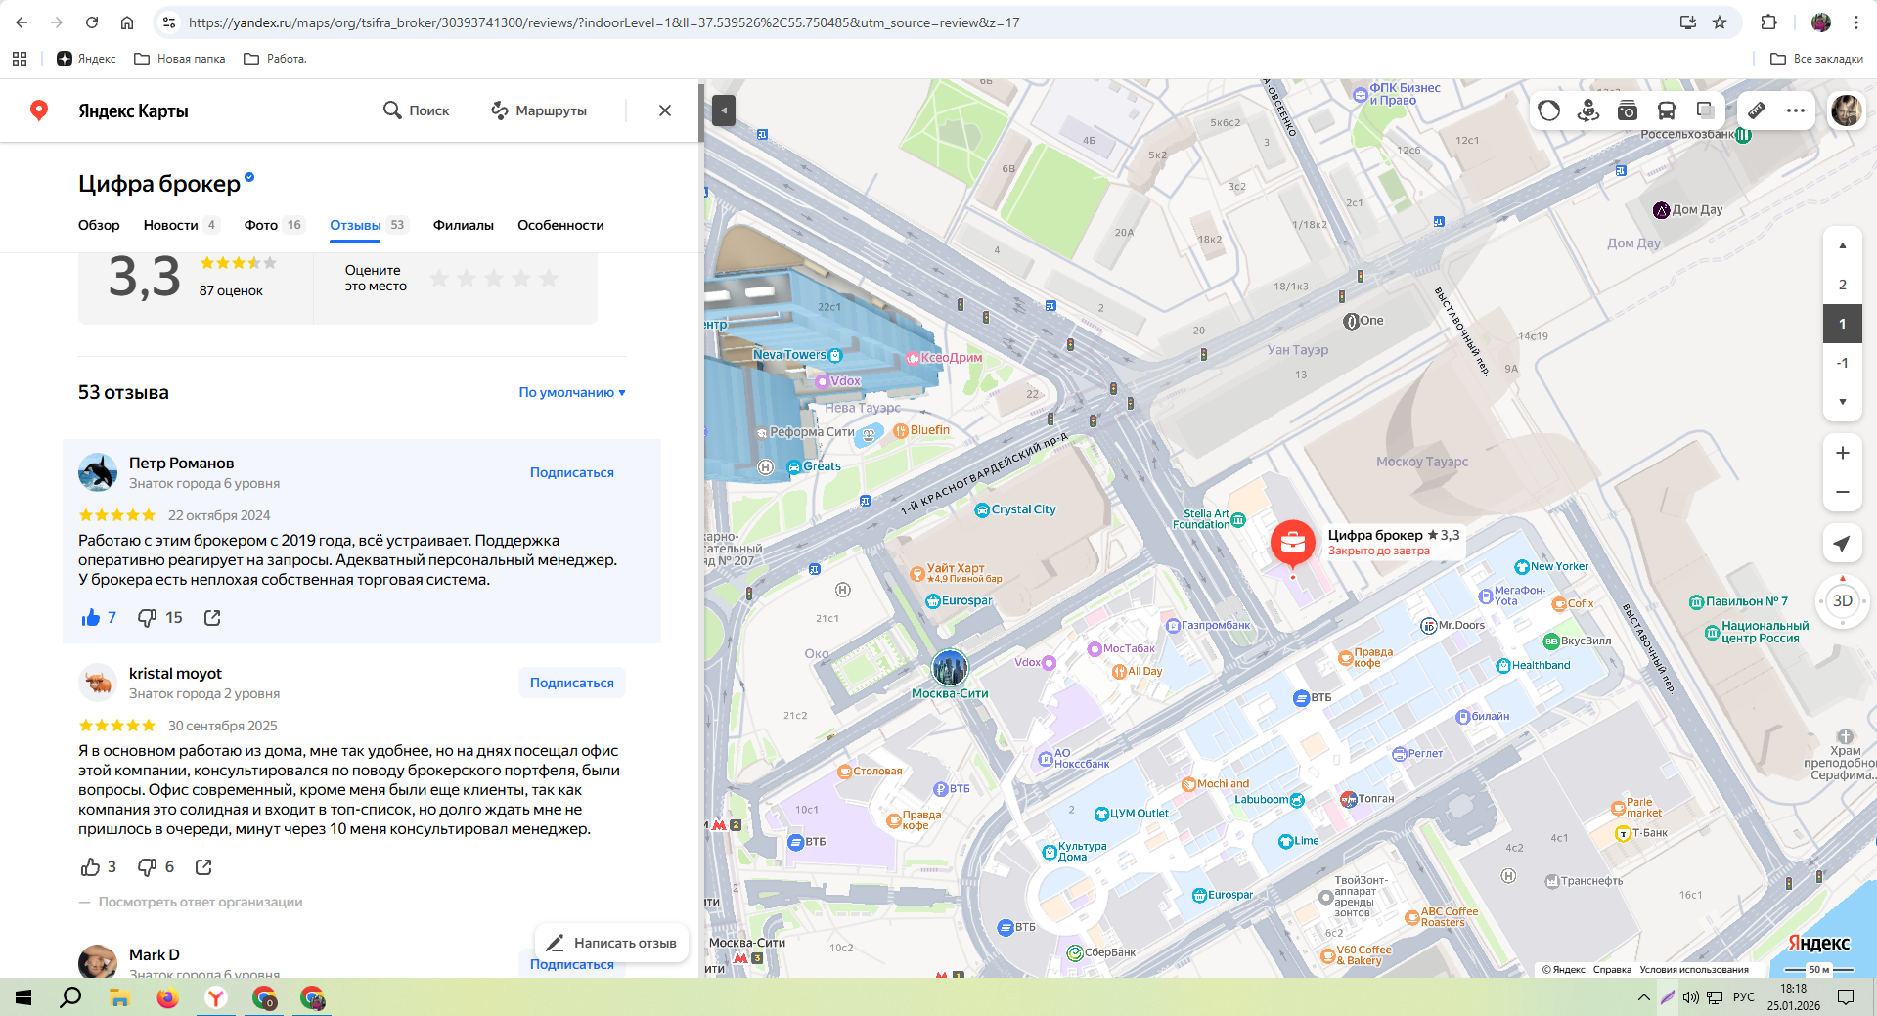Open street panoramas on map

pos(1587,110)
